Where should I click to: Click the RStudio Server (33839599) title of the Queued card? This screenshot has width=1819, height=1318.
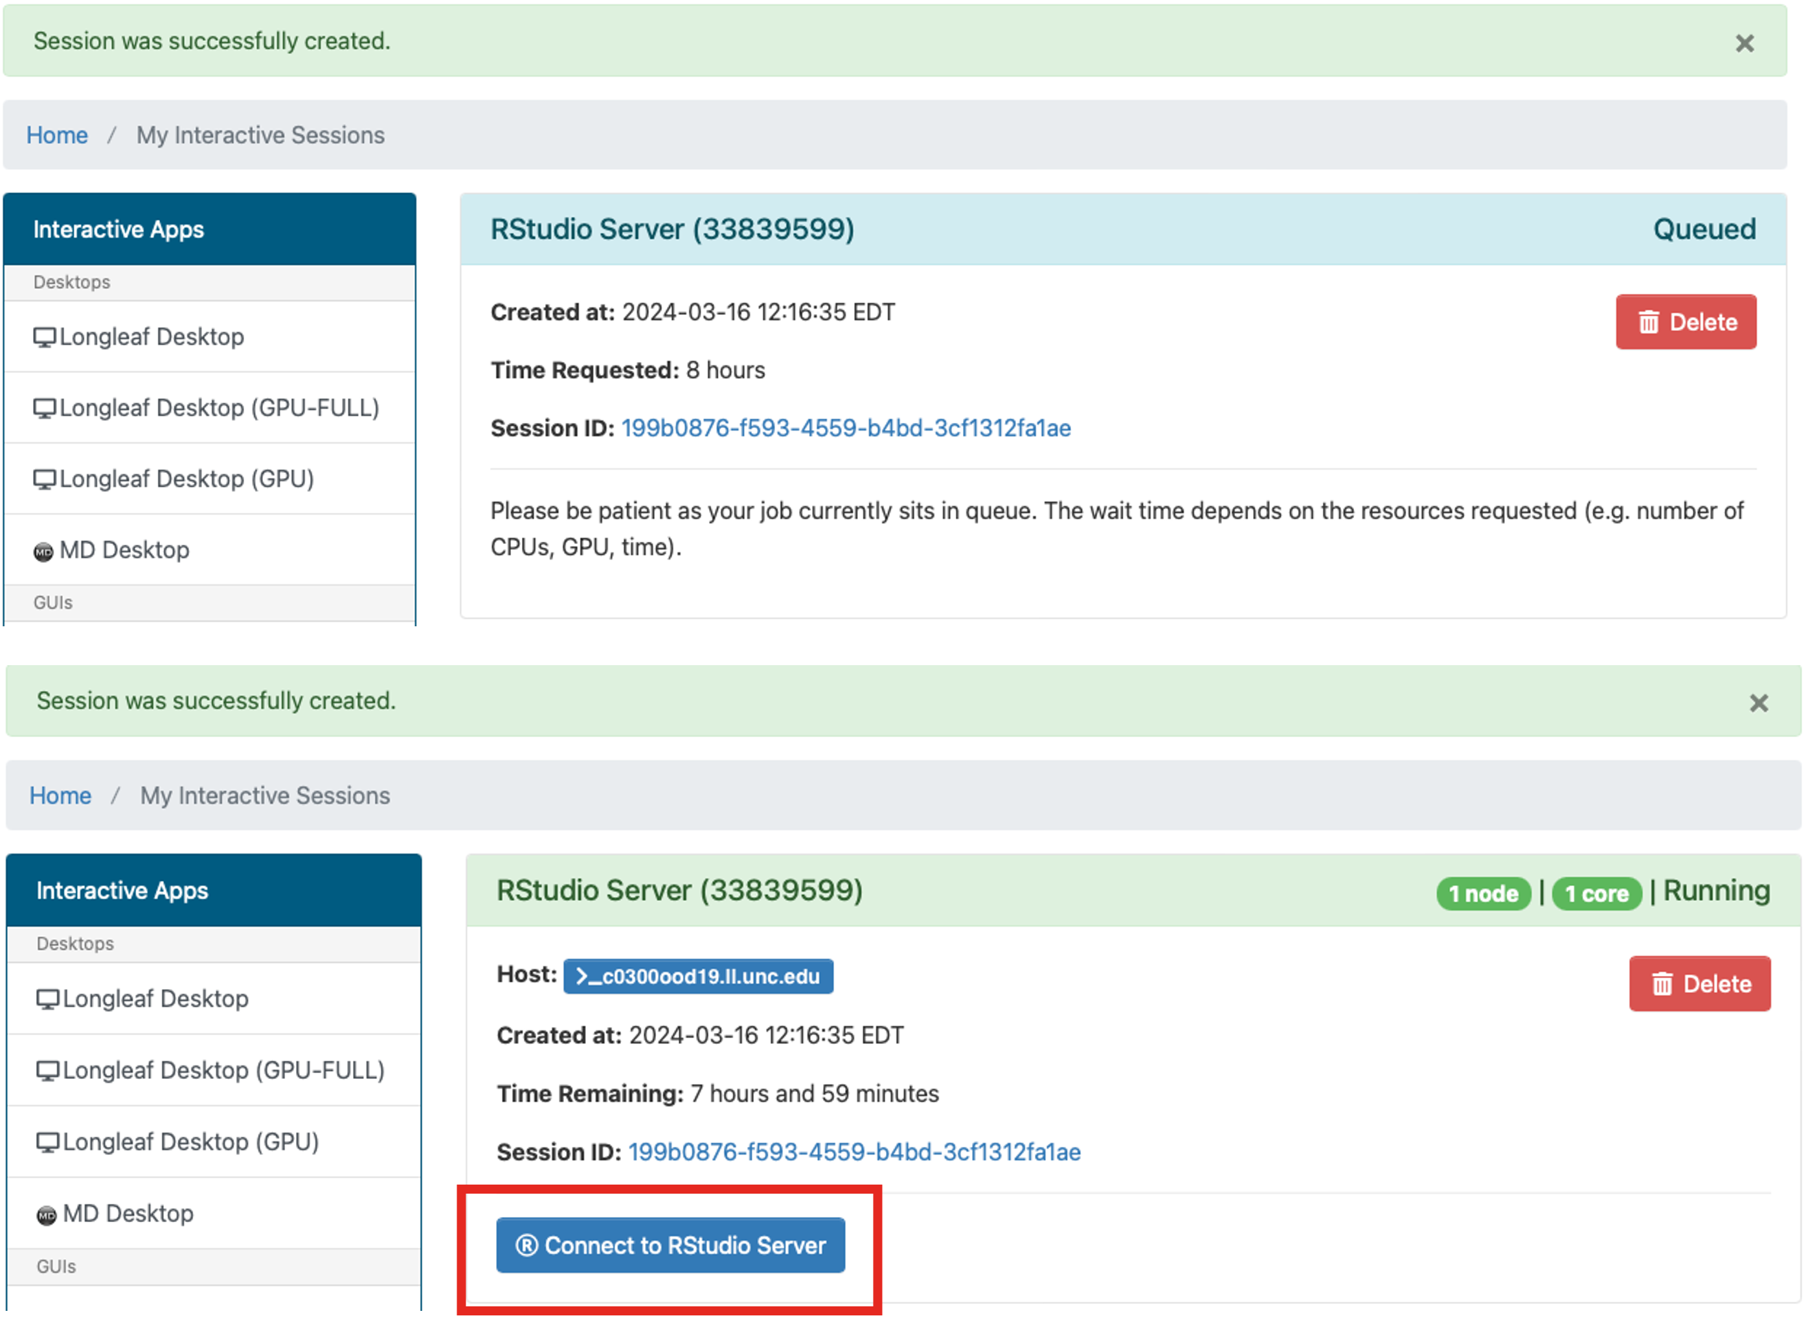tap(673, 229)
